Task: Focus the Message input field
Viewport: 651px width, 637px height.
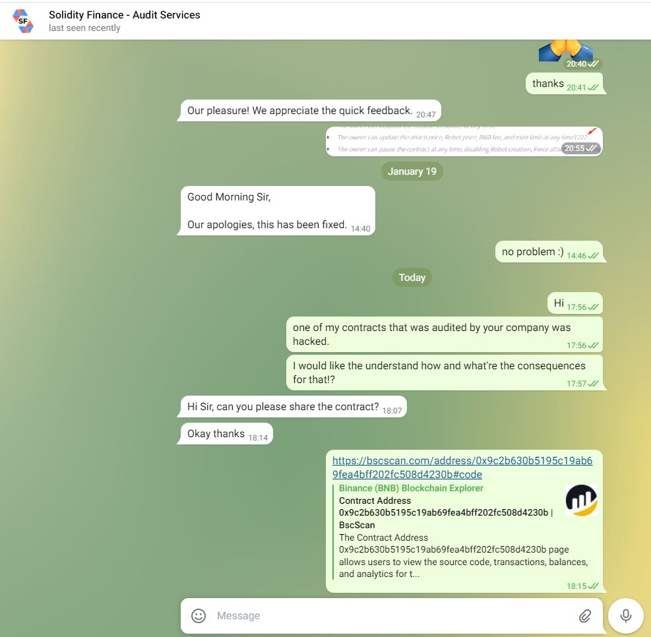Action: (x=391, y=616)
